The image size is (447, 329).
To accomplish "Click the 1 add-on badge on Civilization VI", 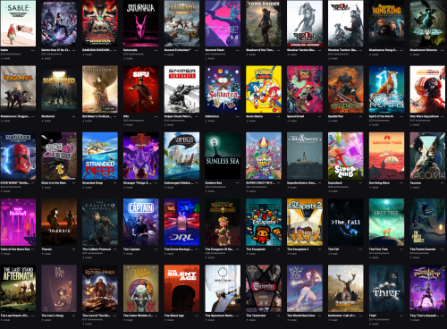I will coord(108,109).
